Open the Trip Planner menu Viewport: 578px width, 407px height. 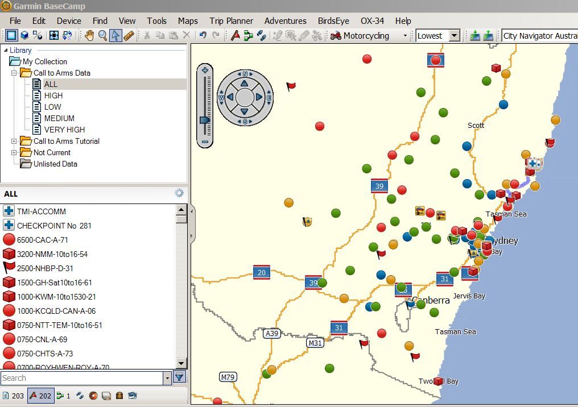tap(231, 21)
